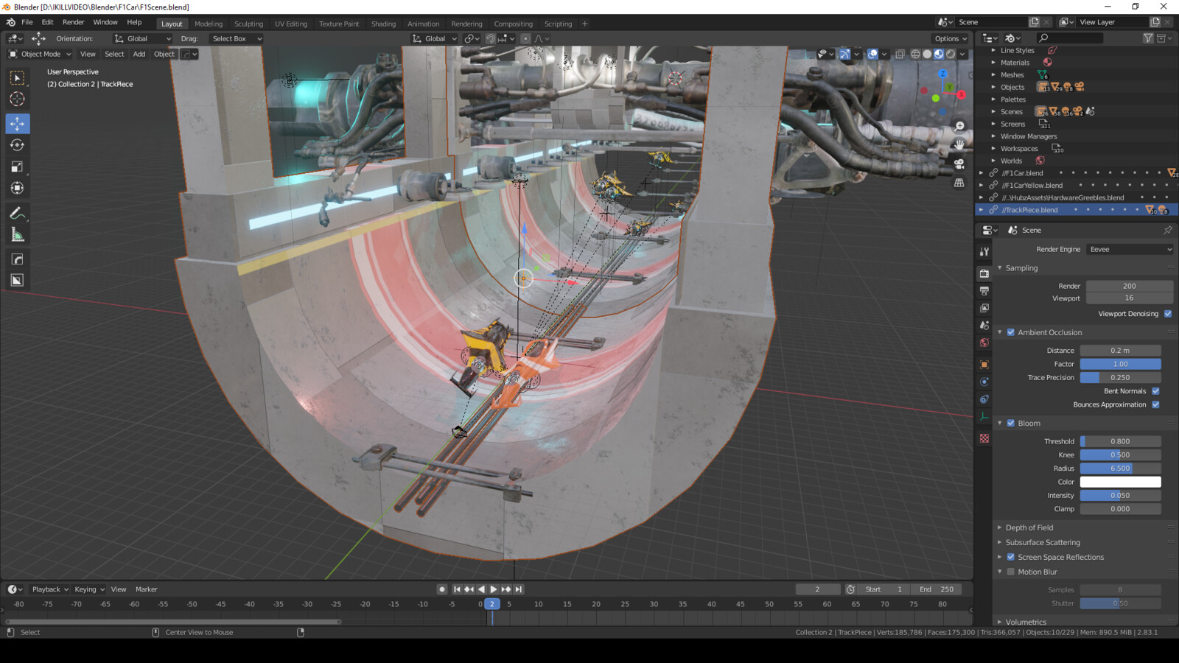1179x663 pixels.
Task: Activate the Transform tool
Action: 17,188
